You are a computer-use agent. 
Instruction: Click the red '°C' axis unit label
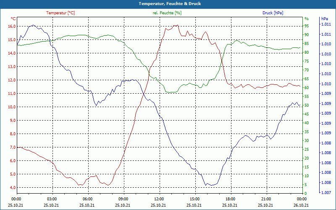point(13,19)
